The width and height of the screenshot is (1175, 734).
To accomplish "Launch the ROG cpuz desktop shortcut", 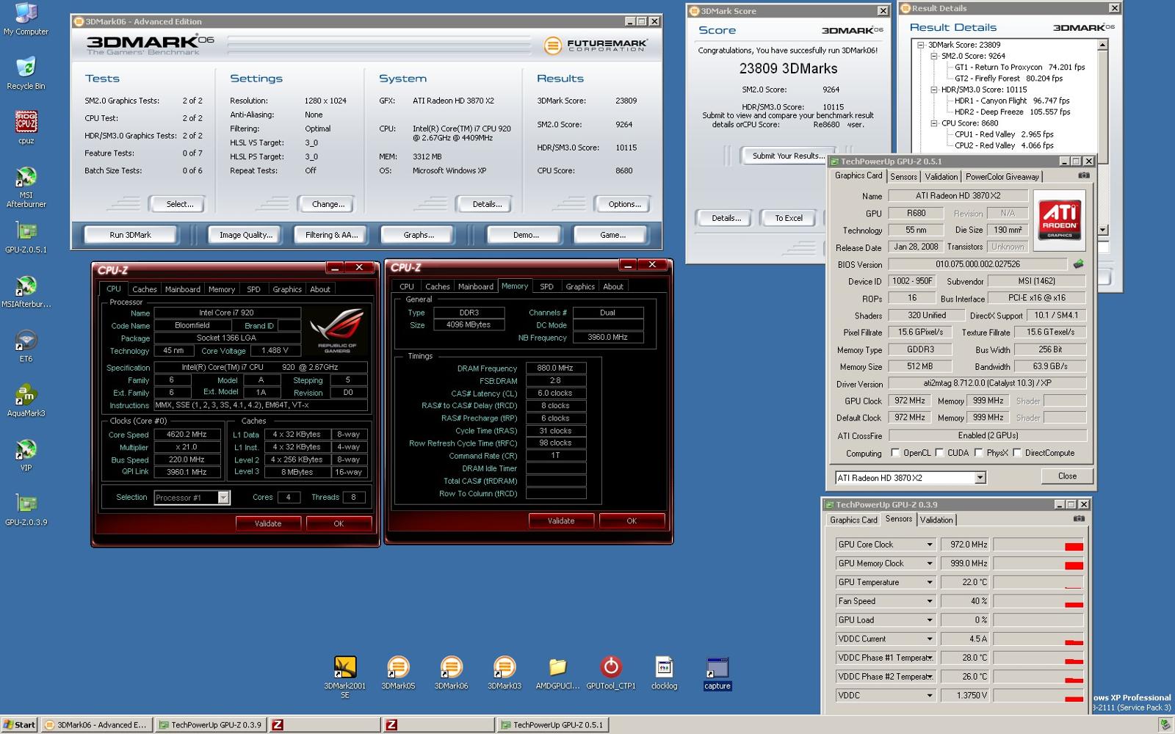I will [x=26, y=128].
